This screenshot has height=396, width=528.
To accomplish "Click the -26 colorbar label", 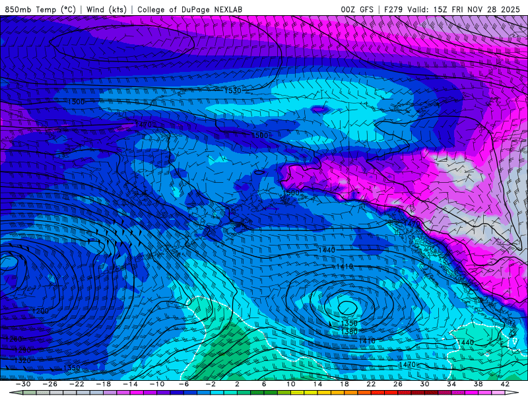I will click(50, 384).
